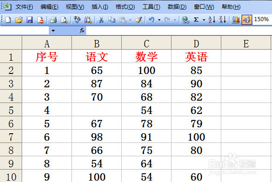Paste with the clipboard icon
Screen dimensions: 272x182
pos(123,20)
